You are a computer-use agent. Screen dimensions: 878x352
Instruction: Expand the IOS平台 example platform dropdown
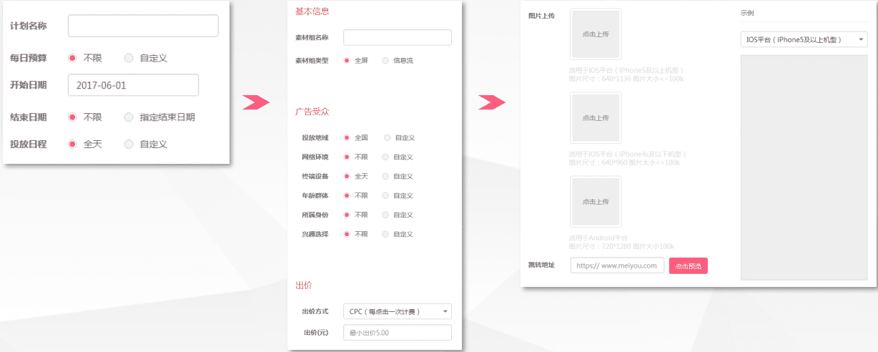(804, 40)
